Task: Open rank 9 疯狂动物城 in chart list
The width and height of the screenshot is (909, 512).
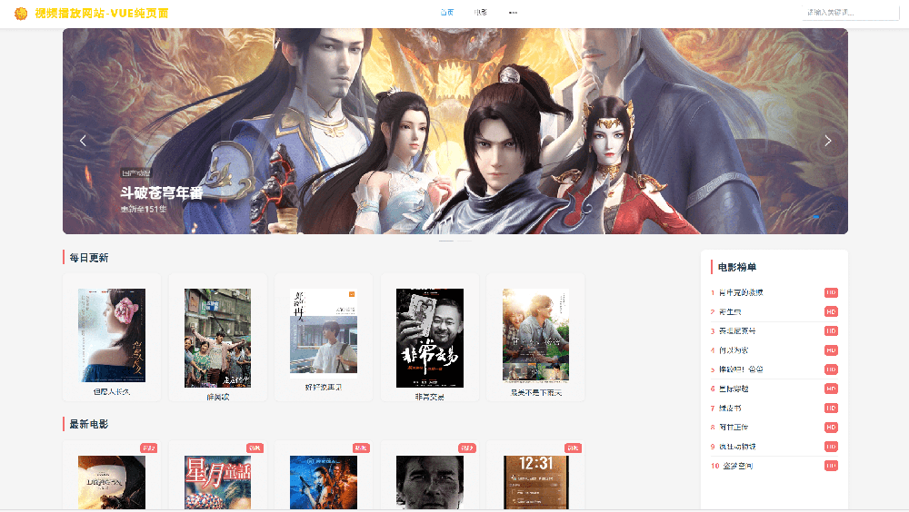Action: coord(737,447)
